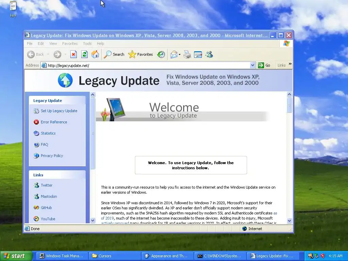Click sidebar scrollbar down arrow
348x261 pixels.
point(92,220)
